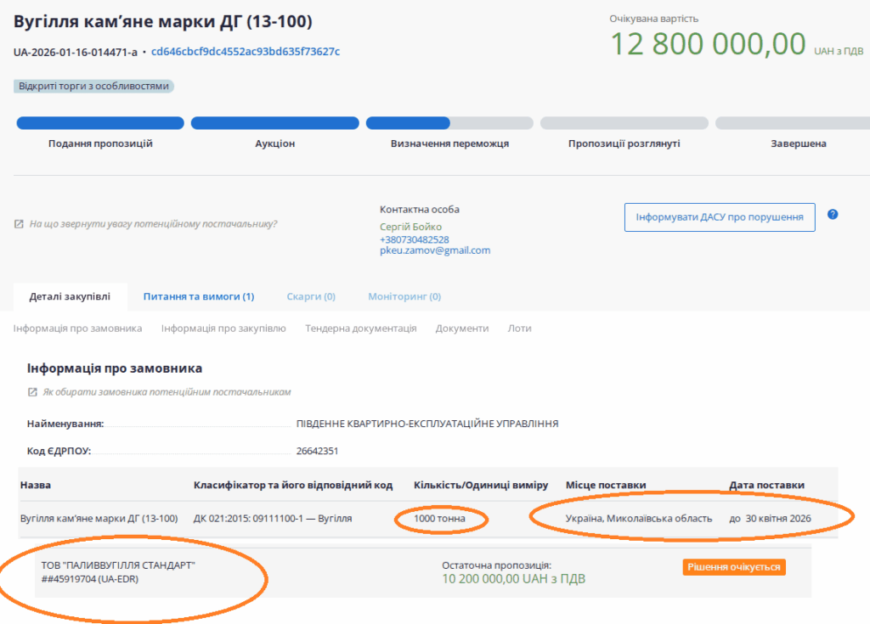Image resolution: width=870 pixels, height=624 pixels.
Task: Open the Скарги (0) tab
Action: (x=311, y=297)
